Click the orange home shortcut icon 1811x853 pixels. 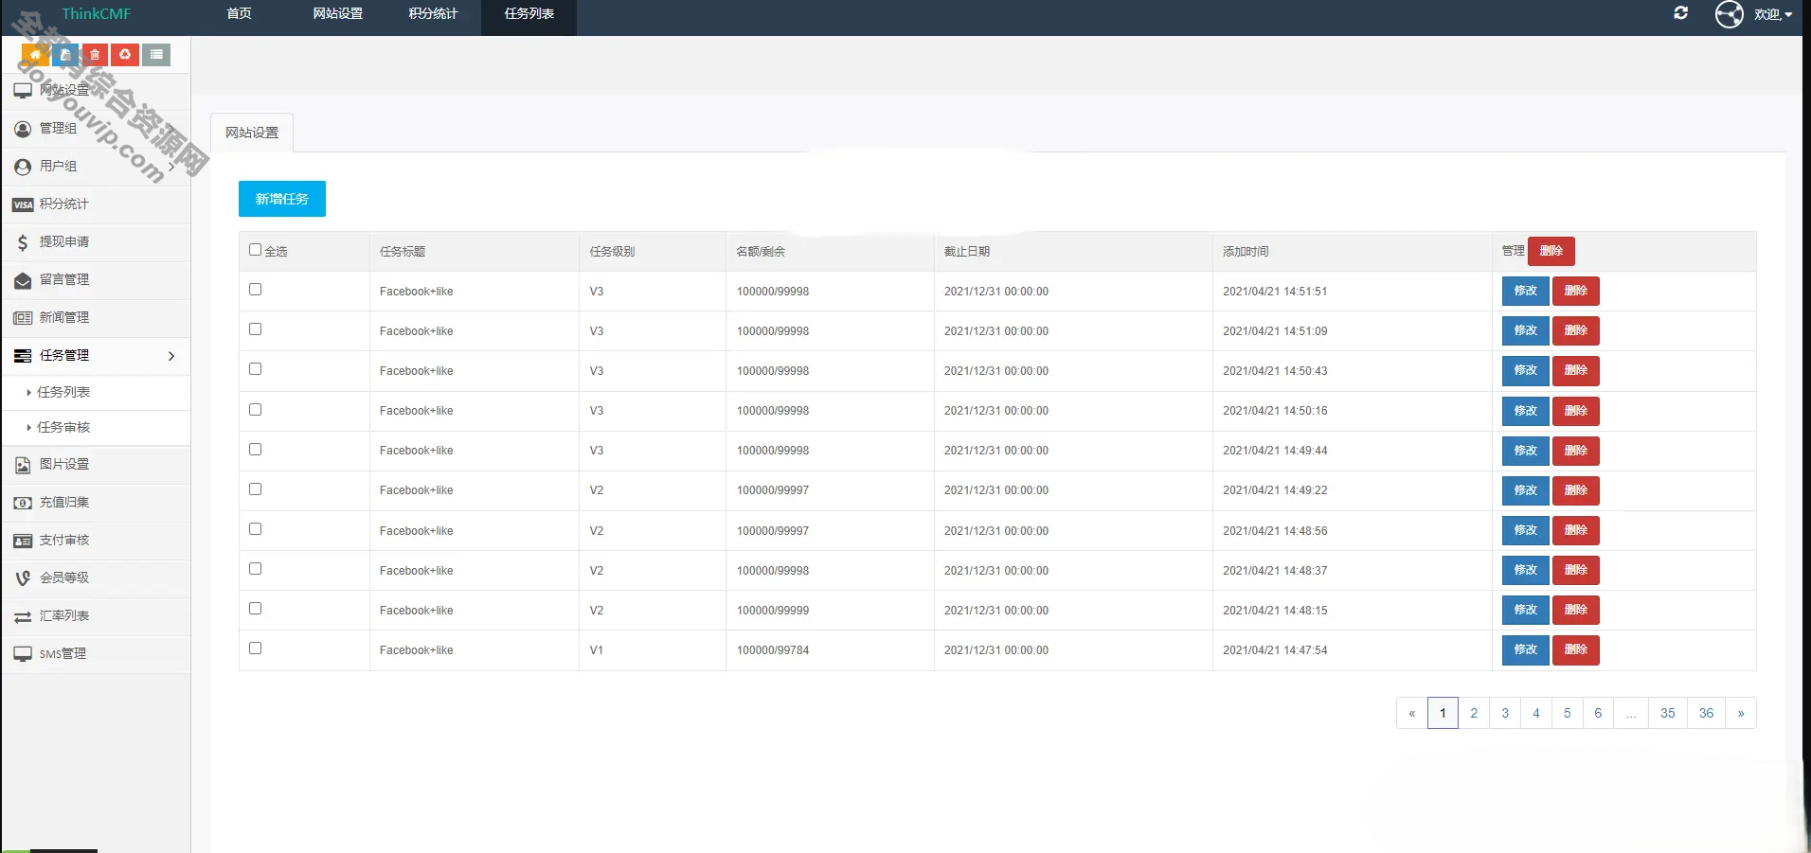coord(36,55)
